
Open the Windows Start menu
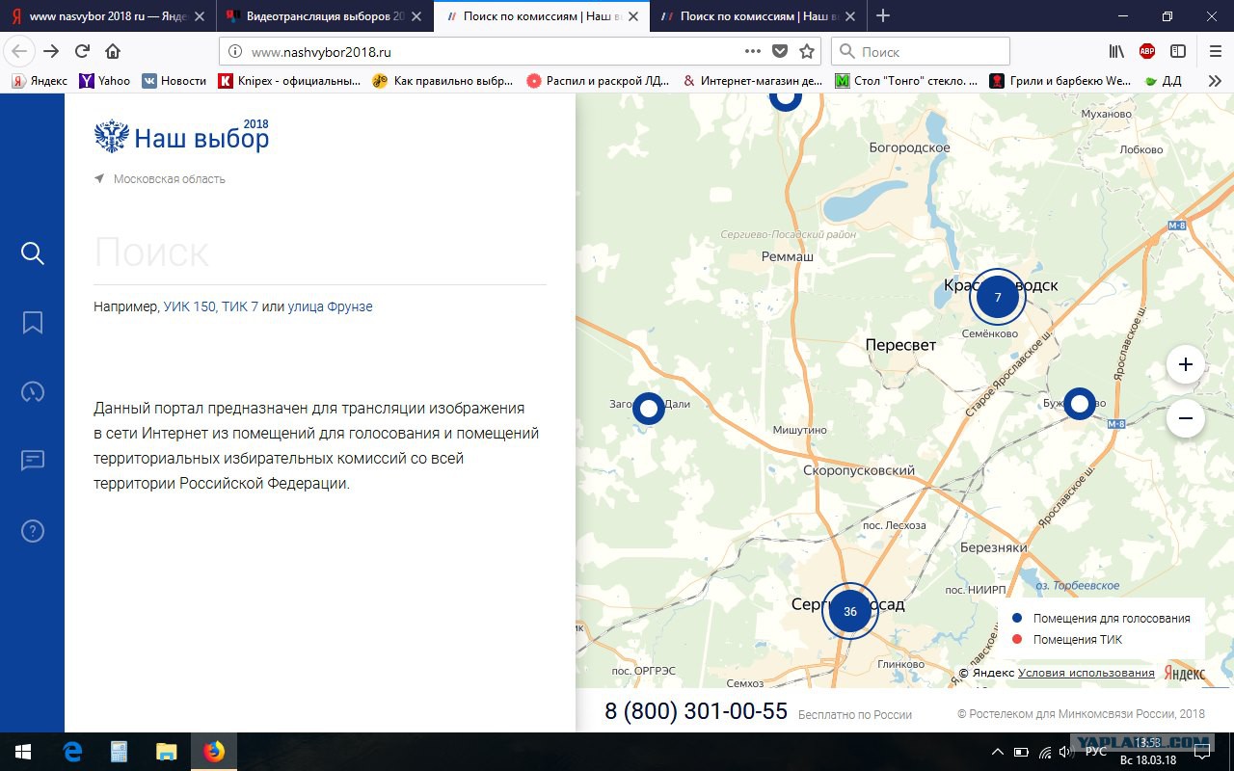(23, 752)
